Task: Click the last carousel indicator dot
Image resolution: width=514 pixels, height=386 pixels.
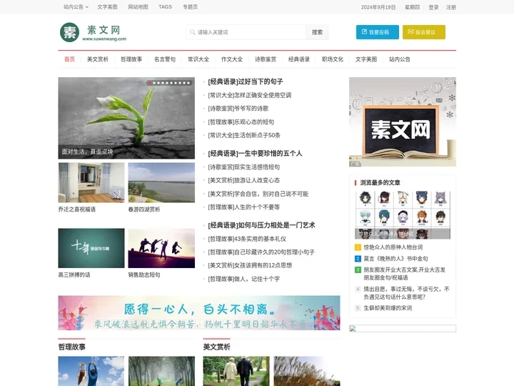Action: click(x=188, y=83)
